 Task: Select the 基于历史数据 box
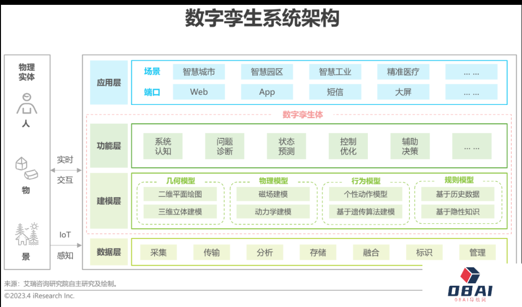tap(458, 194)
